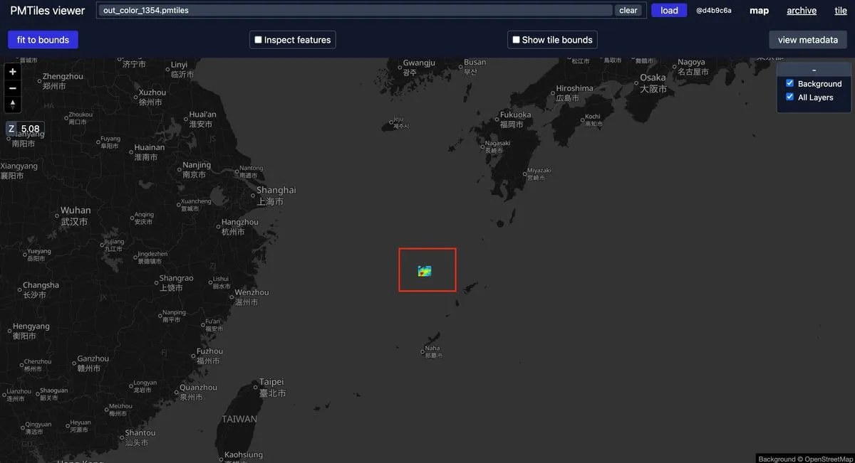Zoom in with the plus button
Image resolution: width=855 pixels, height=463 pixels.
(x=13, y=72)
